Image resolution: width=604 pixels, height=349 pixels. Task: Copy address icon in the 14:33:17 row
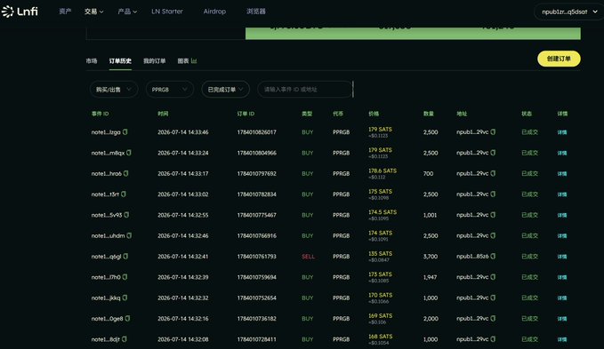point(493,173)
